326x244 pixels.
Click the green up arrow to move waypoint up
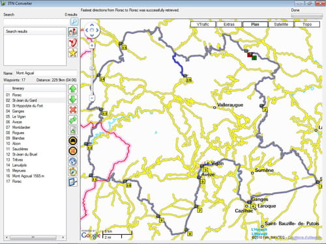coord(73,89)
